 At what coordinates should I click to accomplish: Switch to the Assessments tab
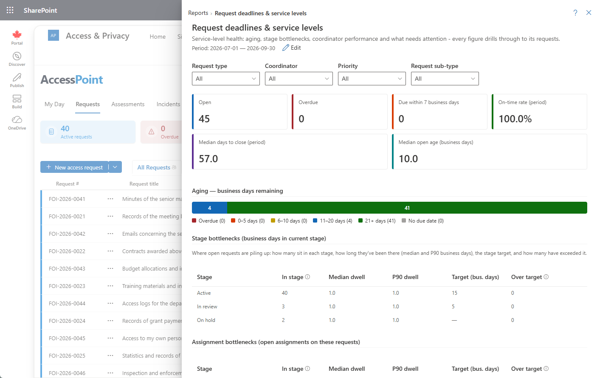point(128,104)
